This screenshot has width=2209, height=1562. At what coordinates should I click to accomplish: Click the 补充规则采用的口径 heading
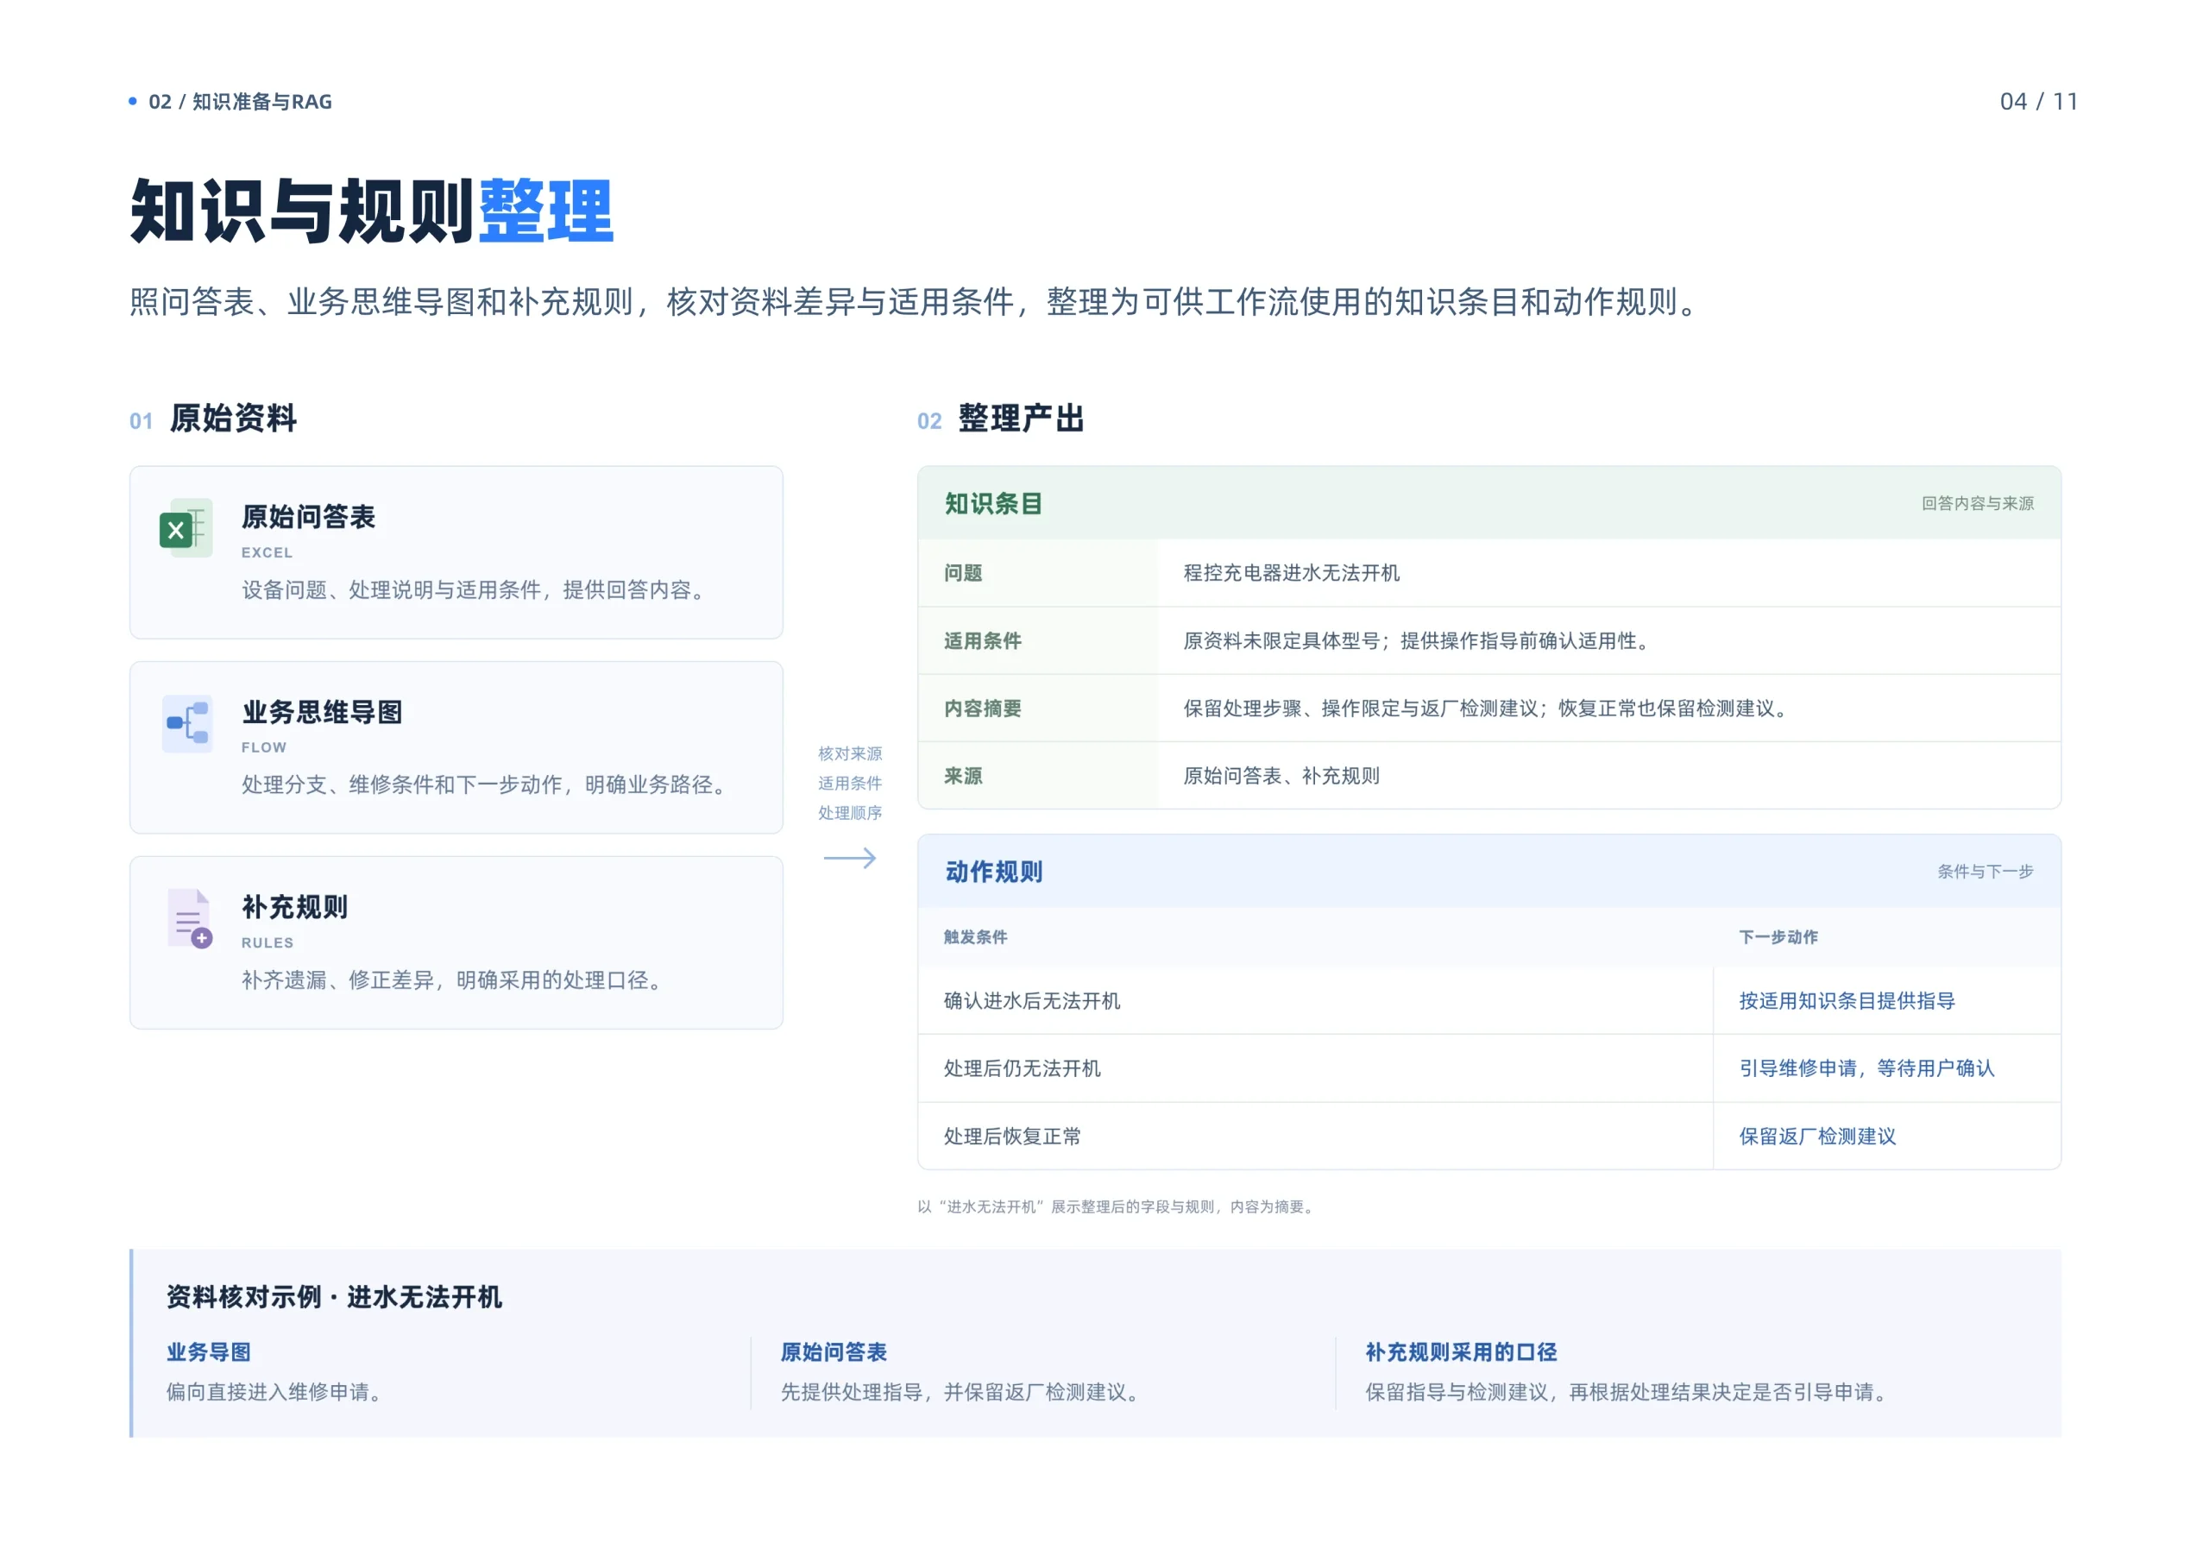1461,1352
